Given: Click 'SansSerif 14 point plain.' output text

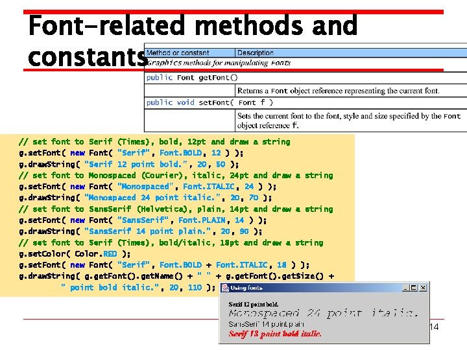Looking at the screenshot, I should coord(266,324).
